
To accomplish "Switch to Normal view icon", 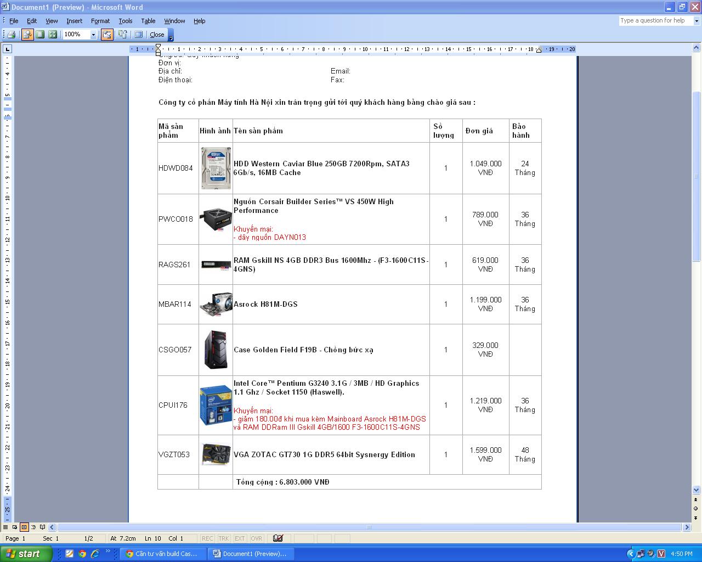I will click(5, 527).
